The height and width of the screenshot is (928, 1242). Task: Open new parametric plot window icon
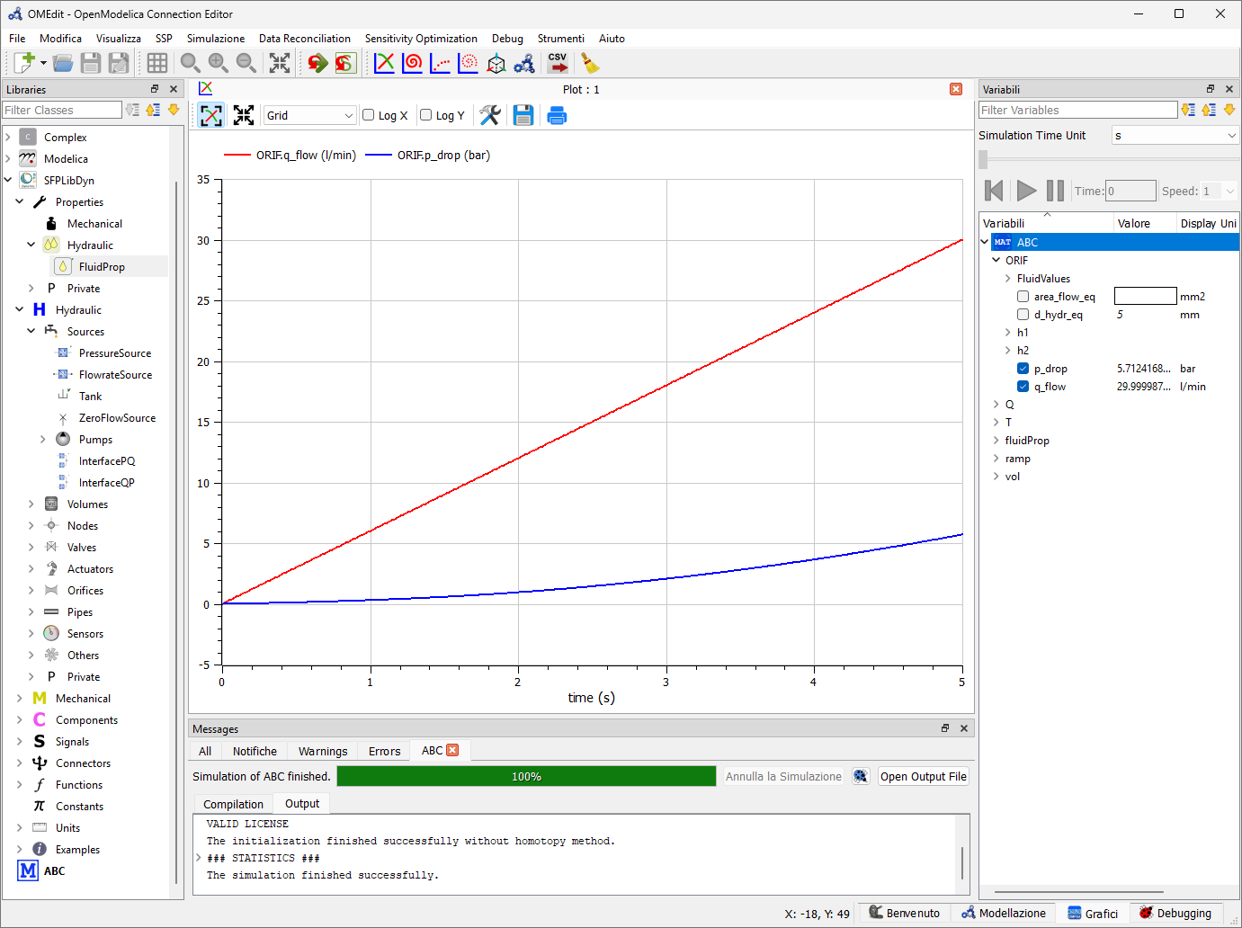pos(413,63)
